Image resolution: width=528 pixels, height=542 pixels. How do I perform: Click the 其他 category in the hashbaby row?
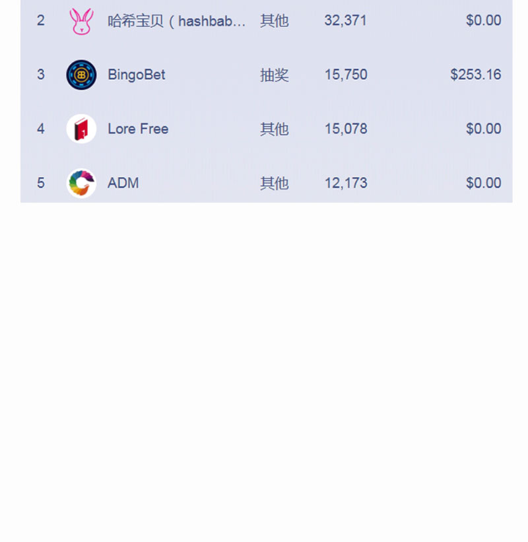275,20
